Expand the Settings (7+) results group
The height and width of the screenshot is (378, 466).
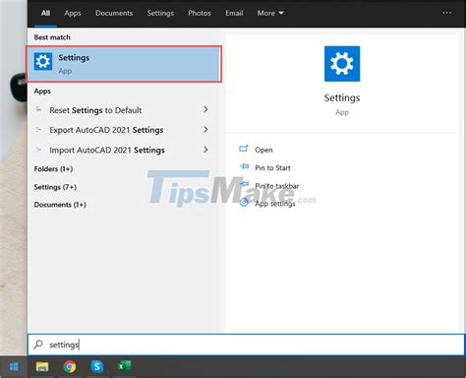55,187
